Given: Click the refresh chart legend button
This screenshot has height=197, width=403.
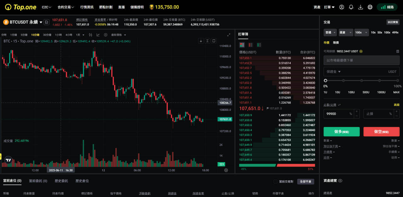Looking at the screenshot, I should tap(214, 41).
